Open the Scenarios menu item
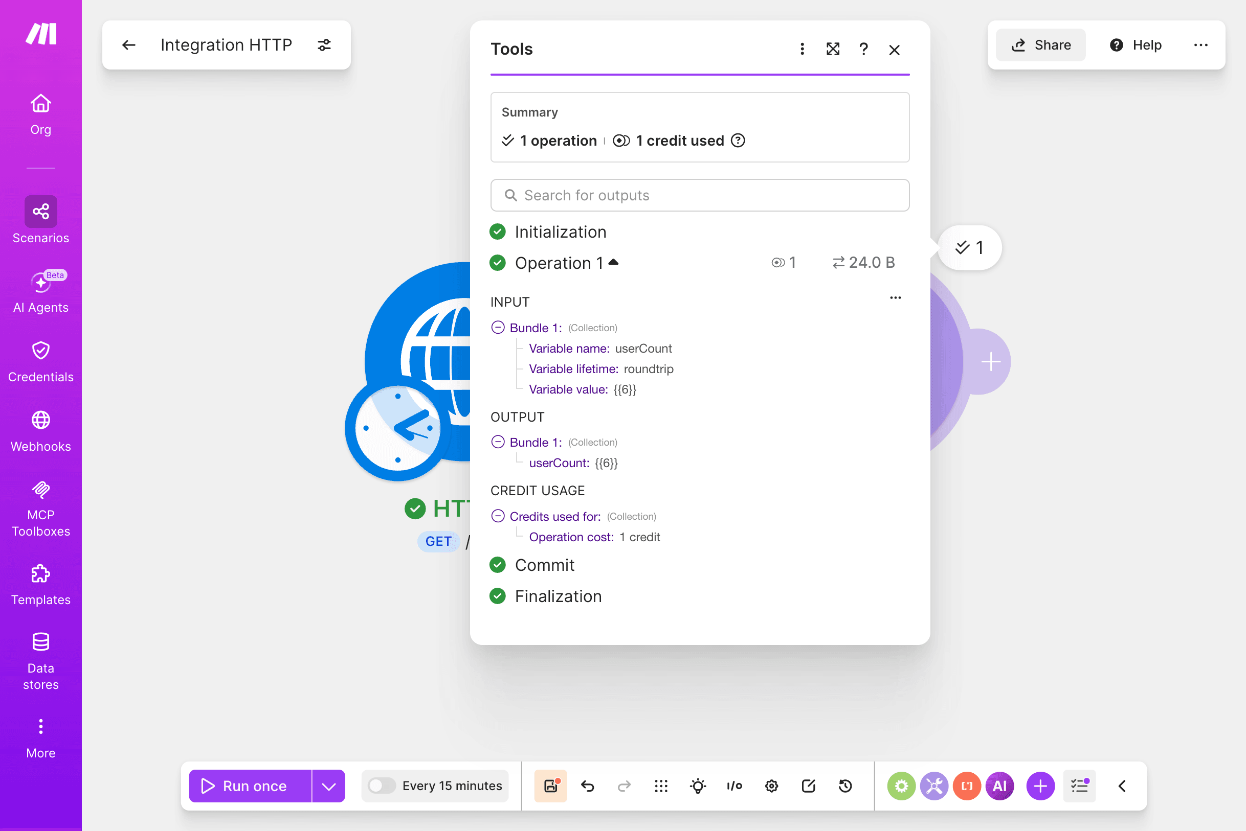The height and width of the screenshot is (831, 1246). pos(41,220)
